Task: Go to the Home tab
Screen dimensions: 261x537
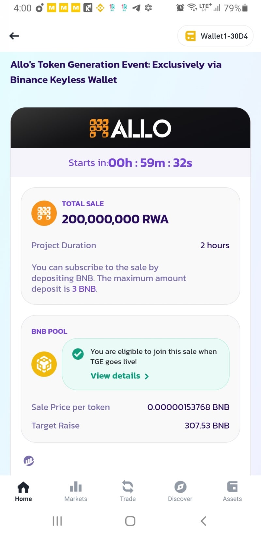Action: pyautogui.click(x=23, y=491)
